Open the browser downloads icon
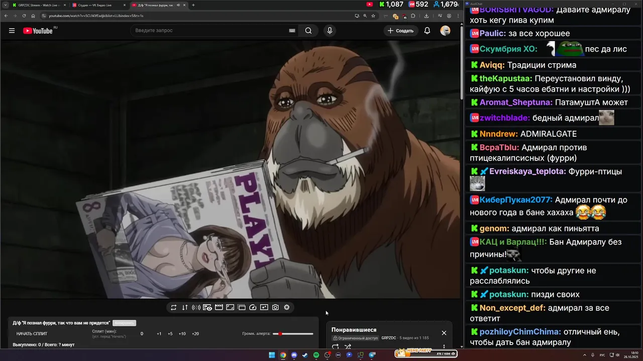This screenshot has width=643, height=361. (x=426, y=16)
